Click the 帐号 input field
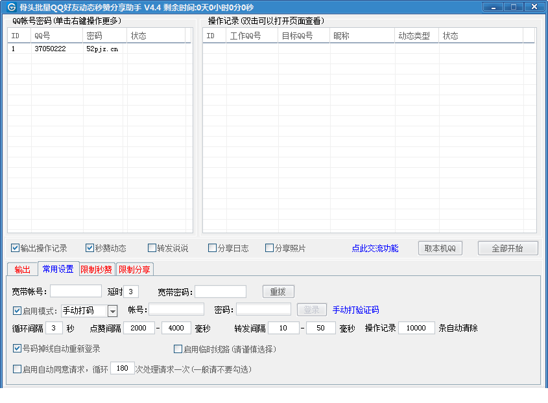 [x=176, y=310]
